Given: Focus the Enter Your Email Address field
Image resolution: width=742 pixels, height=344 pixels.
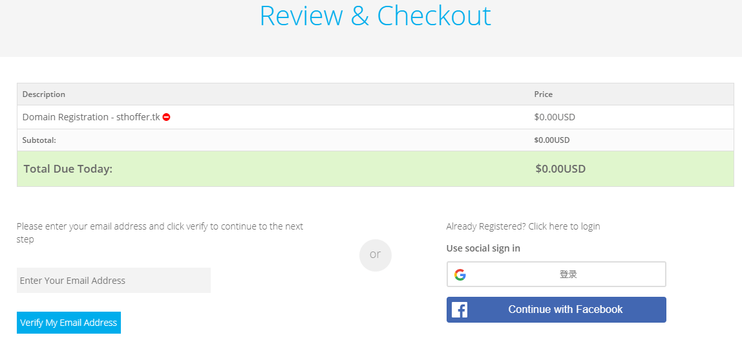Looking at the screenshot, I should (114, 280).
